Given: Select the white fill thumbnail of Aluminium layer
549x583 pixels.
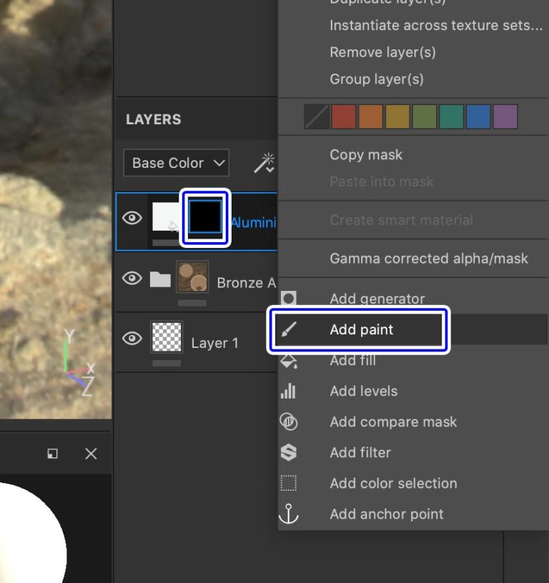Looking at the screenshot, I should [167, 216].
